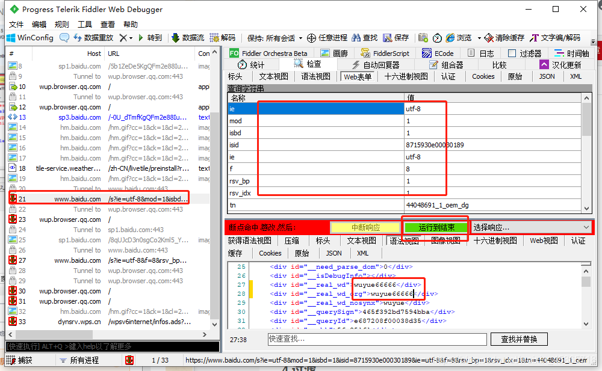The height and width of the screenshot is (371, 602).
Task: Open the 帮助 menu
Action: coord(131,24)
